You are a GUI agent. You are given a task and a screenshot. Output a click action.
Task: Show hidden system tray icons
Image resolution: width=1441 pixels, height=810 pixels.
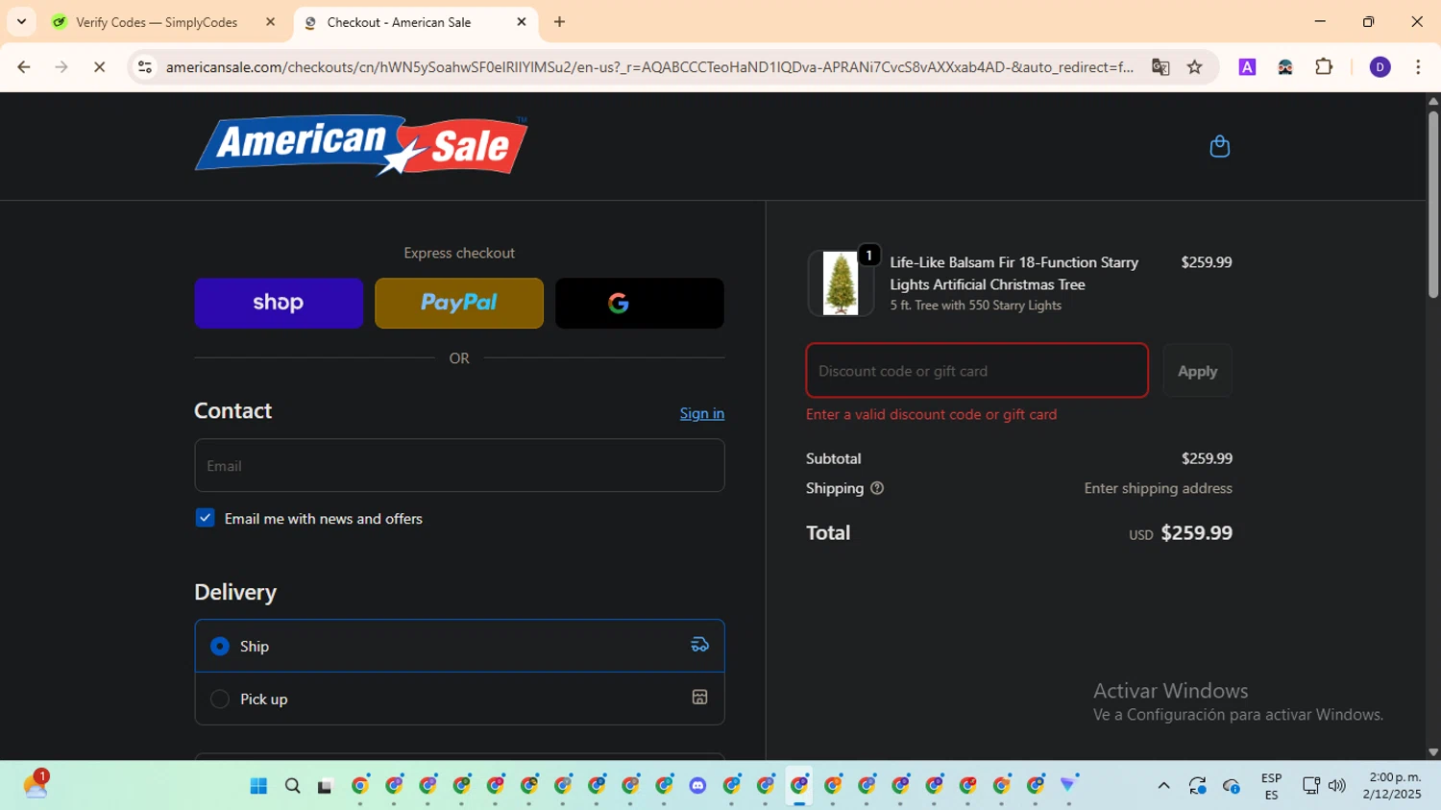pos(1163,786)
